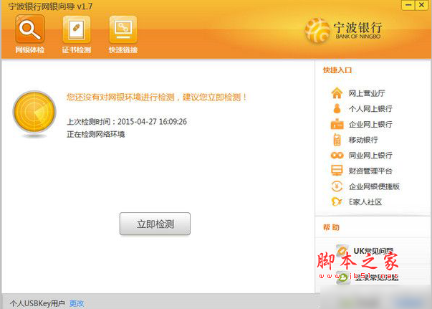Select the 快速链接 tab label
The height and width of the screenshot is (309, 432).
tap(123, 50)
